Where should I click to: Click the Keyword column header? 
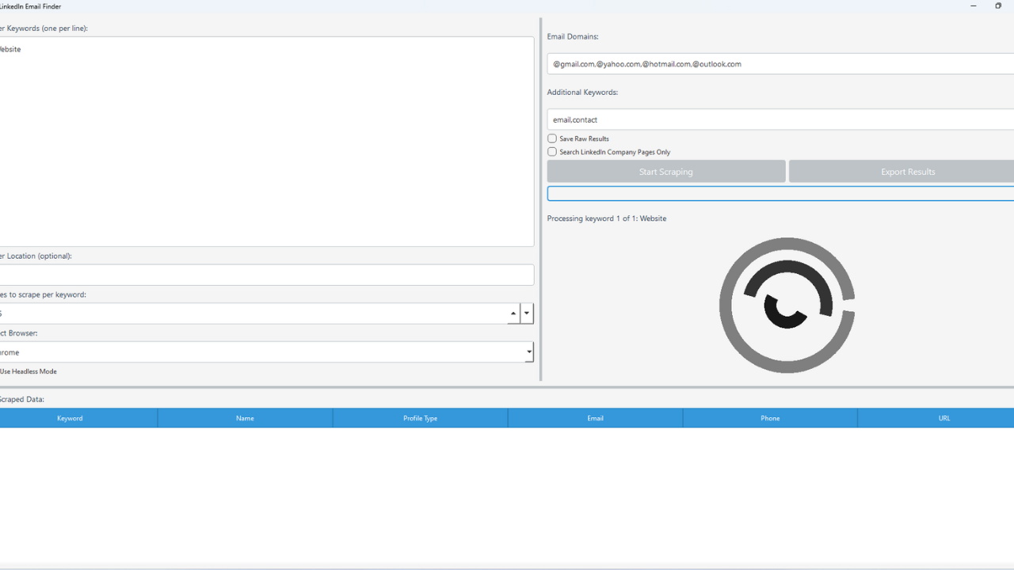coord(70,418)
